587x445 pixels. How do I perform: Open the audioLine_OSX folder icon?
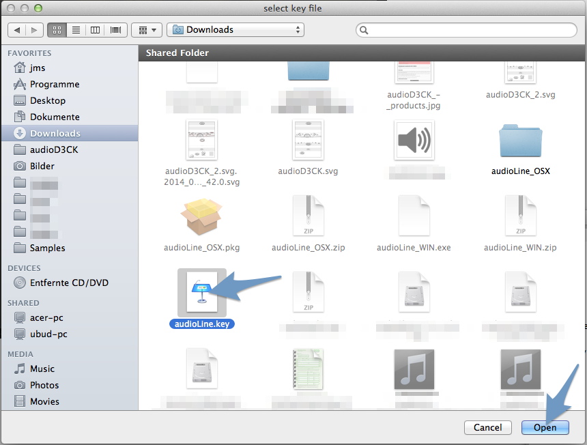pos(520,141)
